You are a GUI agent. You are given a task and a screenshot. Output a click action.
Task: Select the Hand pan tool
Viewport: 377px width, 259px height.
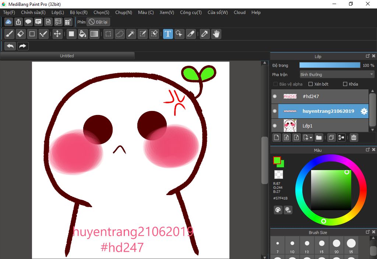point(216,34)
